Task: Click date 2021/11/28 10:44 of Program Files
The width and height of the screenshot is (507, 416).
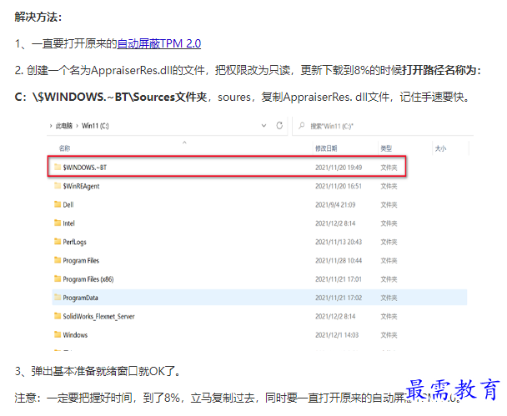Action: point(339,261)
